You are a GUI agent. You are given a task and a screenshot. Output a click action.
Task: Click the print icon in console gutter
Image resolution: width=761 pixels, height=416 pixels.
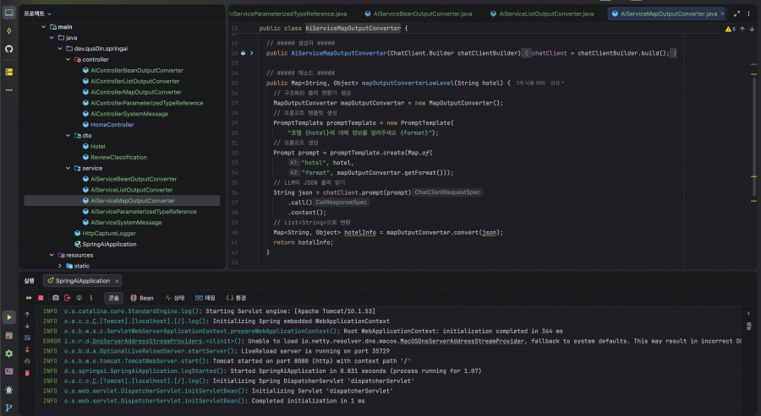28,360
